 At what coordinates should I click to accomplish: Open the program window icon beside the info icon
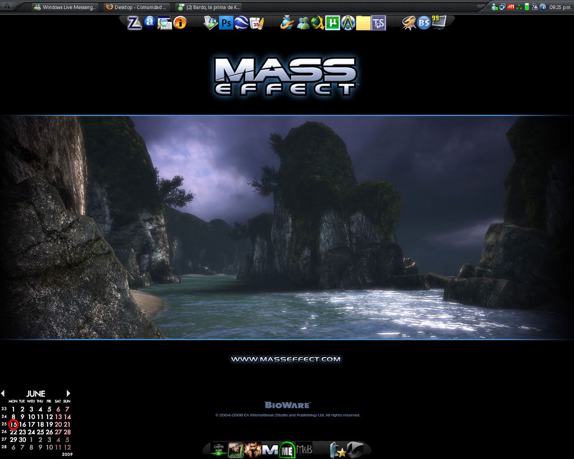pos(165,23)
